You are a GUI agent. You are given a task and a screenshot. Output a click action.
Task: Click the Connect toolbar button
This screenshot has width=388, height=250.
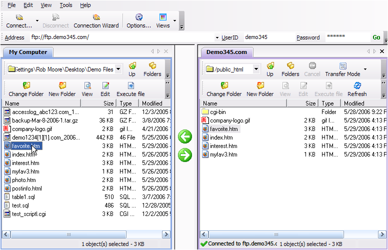point(19,20)
